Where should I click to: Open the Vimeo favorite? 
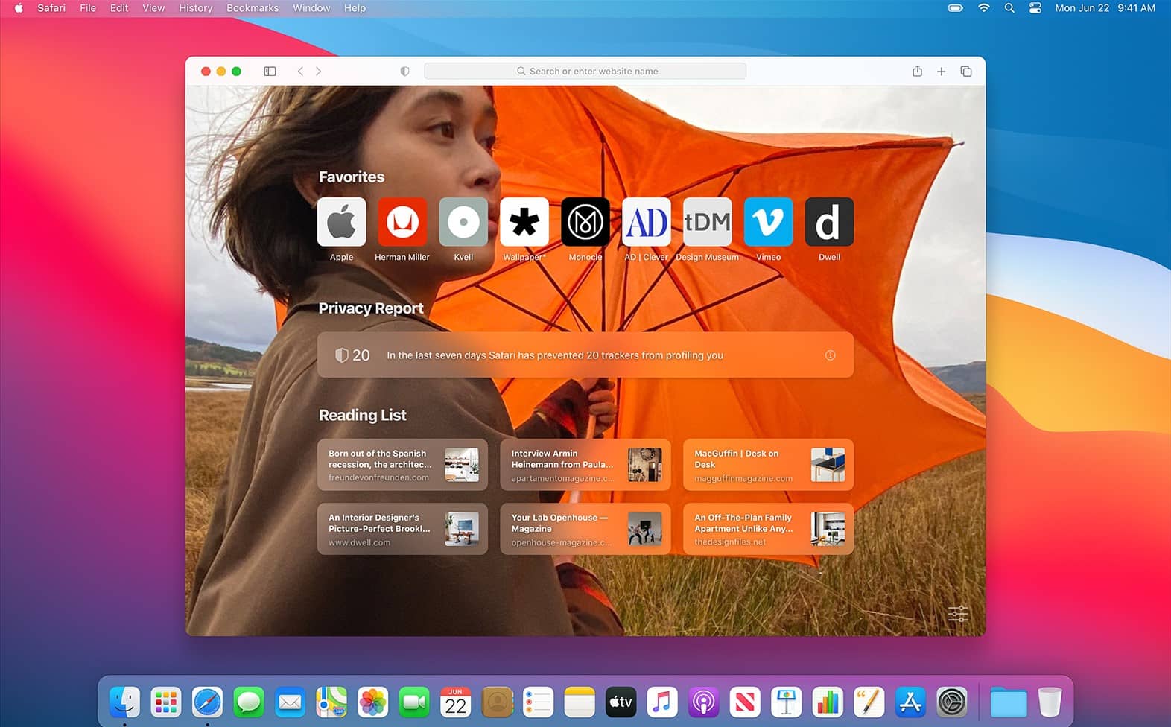click(768, 222)
